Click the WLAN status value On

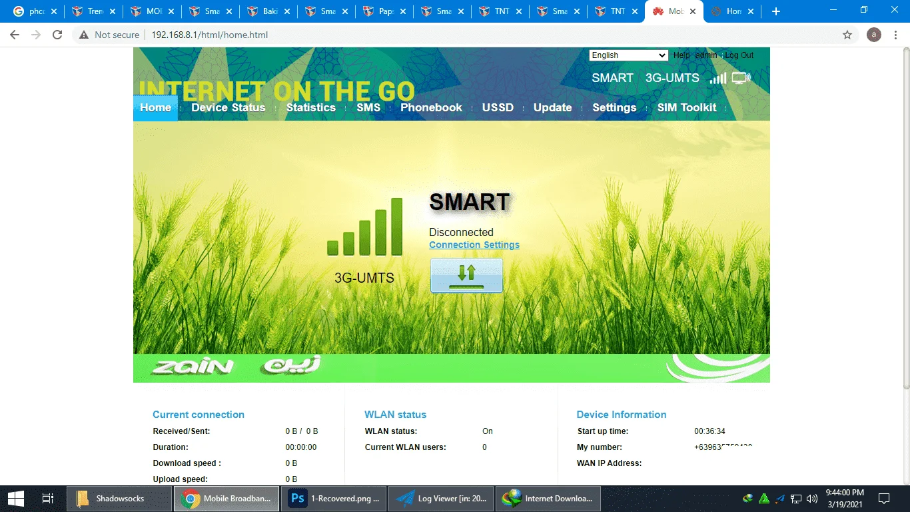pyautogui.click(x=488, y=431)
